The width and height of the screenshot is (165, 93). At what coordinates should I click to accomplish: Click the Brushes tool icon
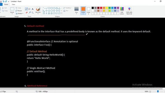[x=38, y=9]
